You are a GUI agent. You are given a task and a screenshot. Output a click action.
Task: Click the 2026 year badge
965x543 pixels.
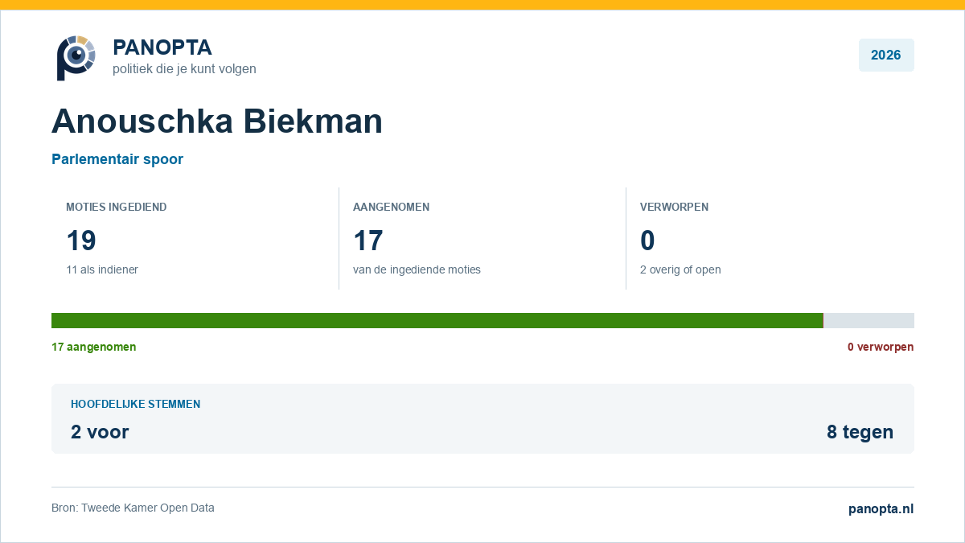[x=886, y=56]
